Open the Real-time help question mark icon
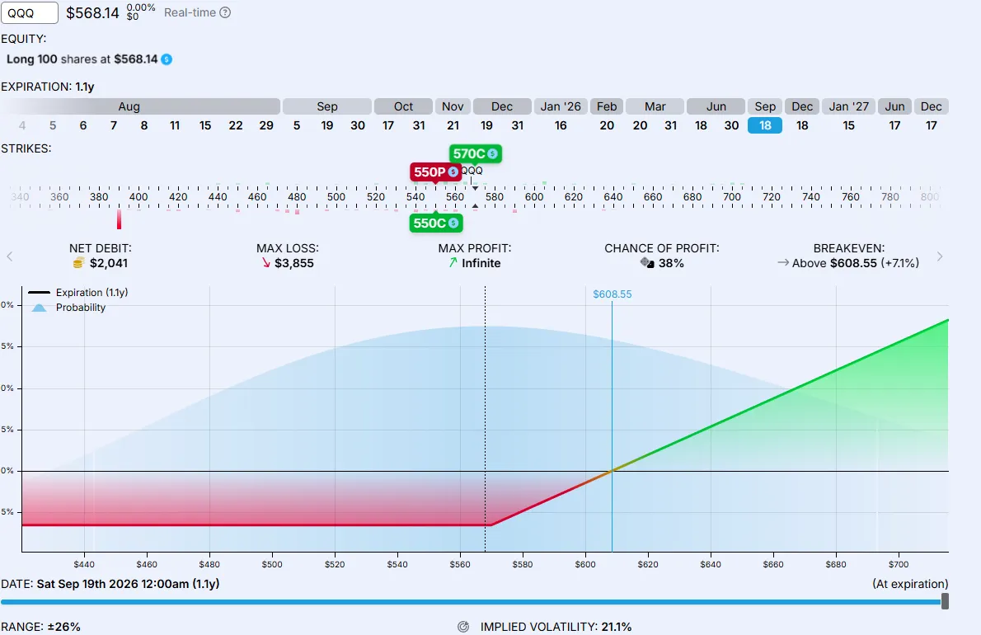This screenshot has height=635, width=981. click(225, 12)
